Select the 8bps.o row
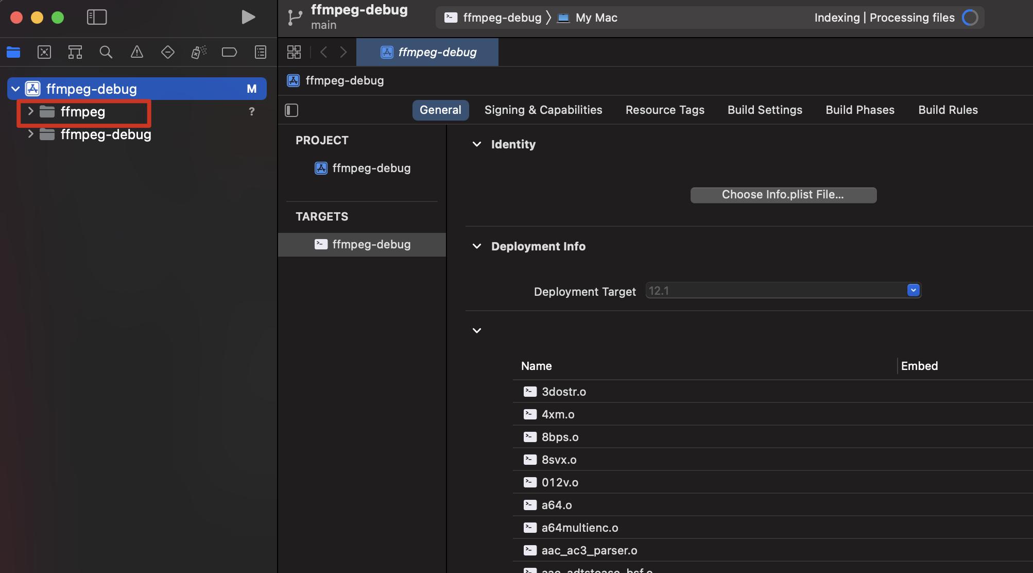The width and height of the screenshot is (1033, 573). coord(772,437)
